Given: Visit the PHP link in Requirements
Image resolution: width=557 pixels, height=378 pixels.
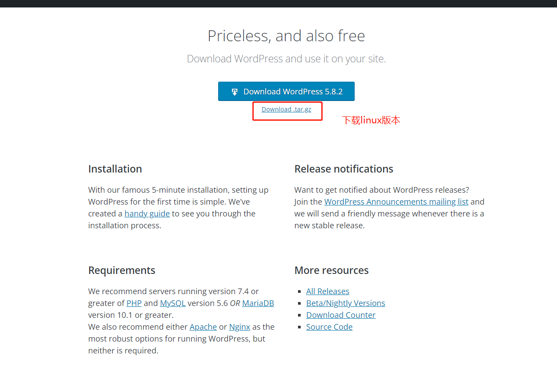Looking at the screenshot, I should coord(134,303).
